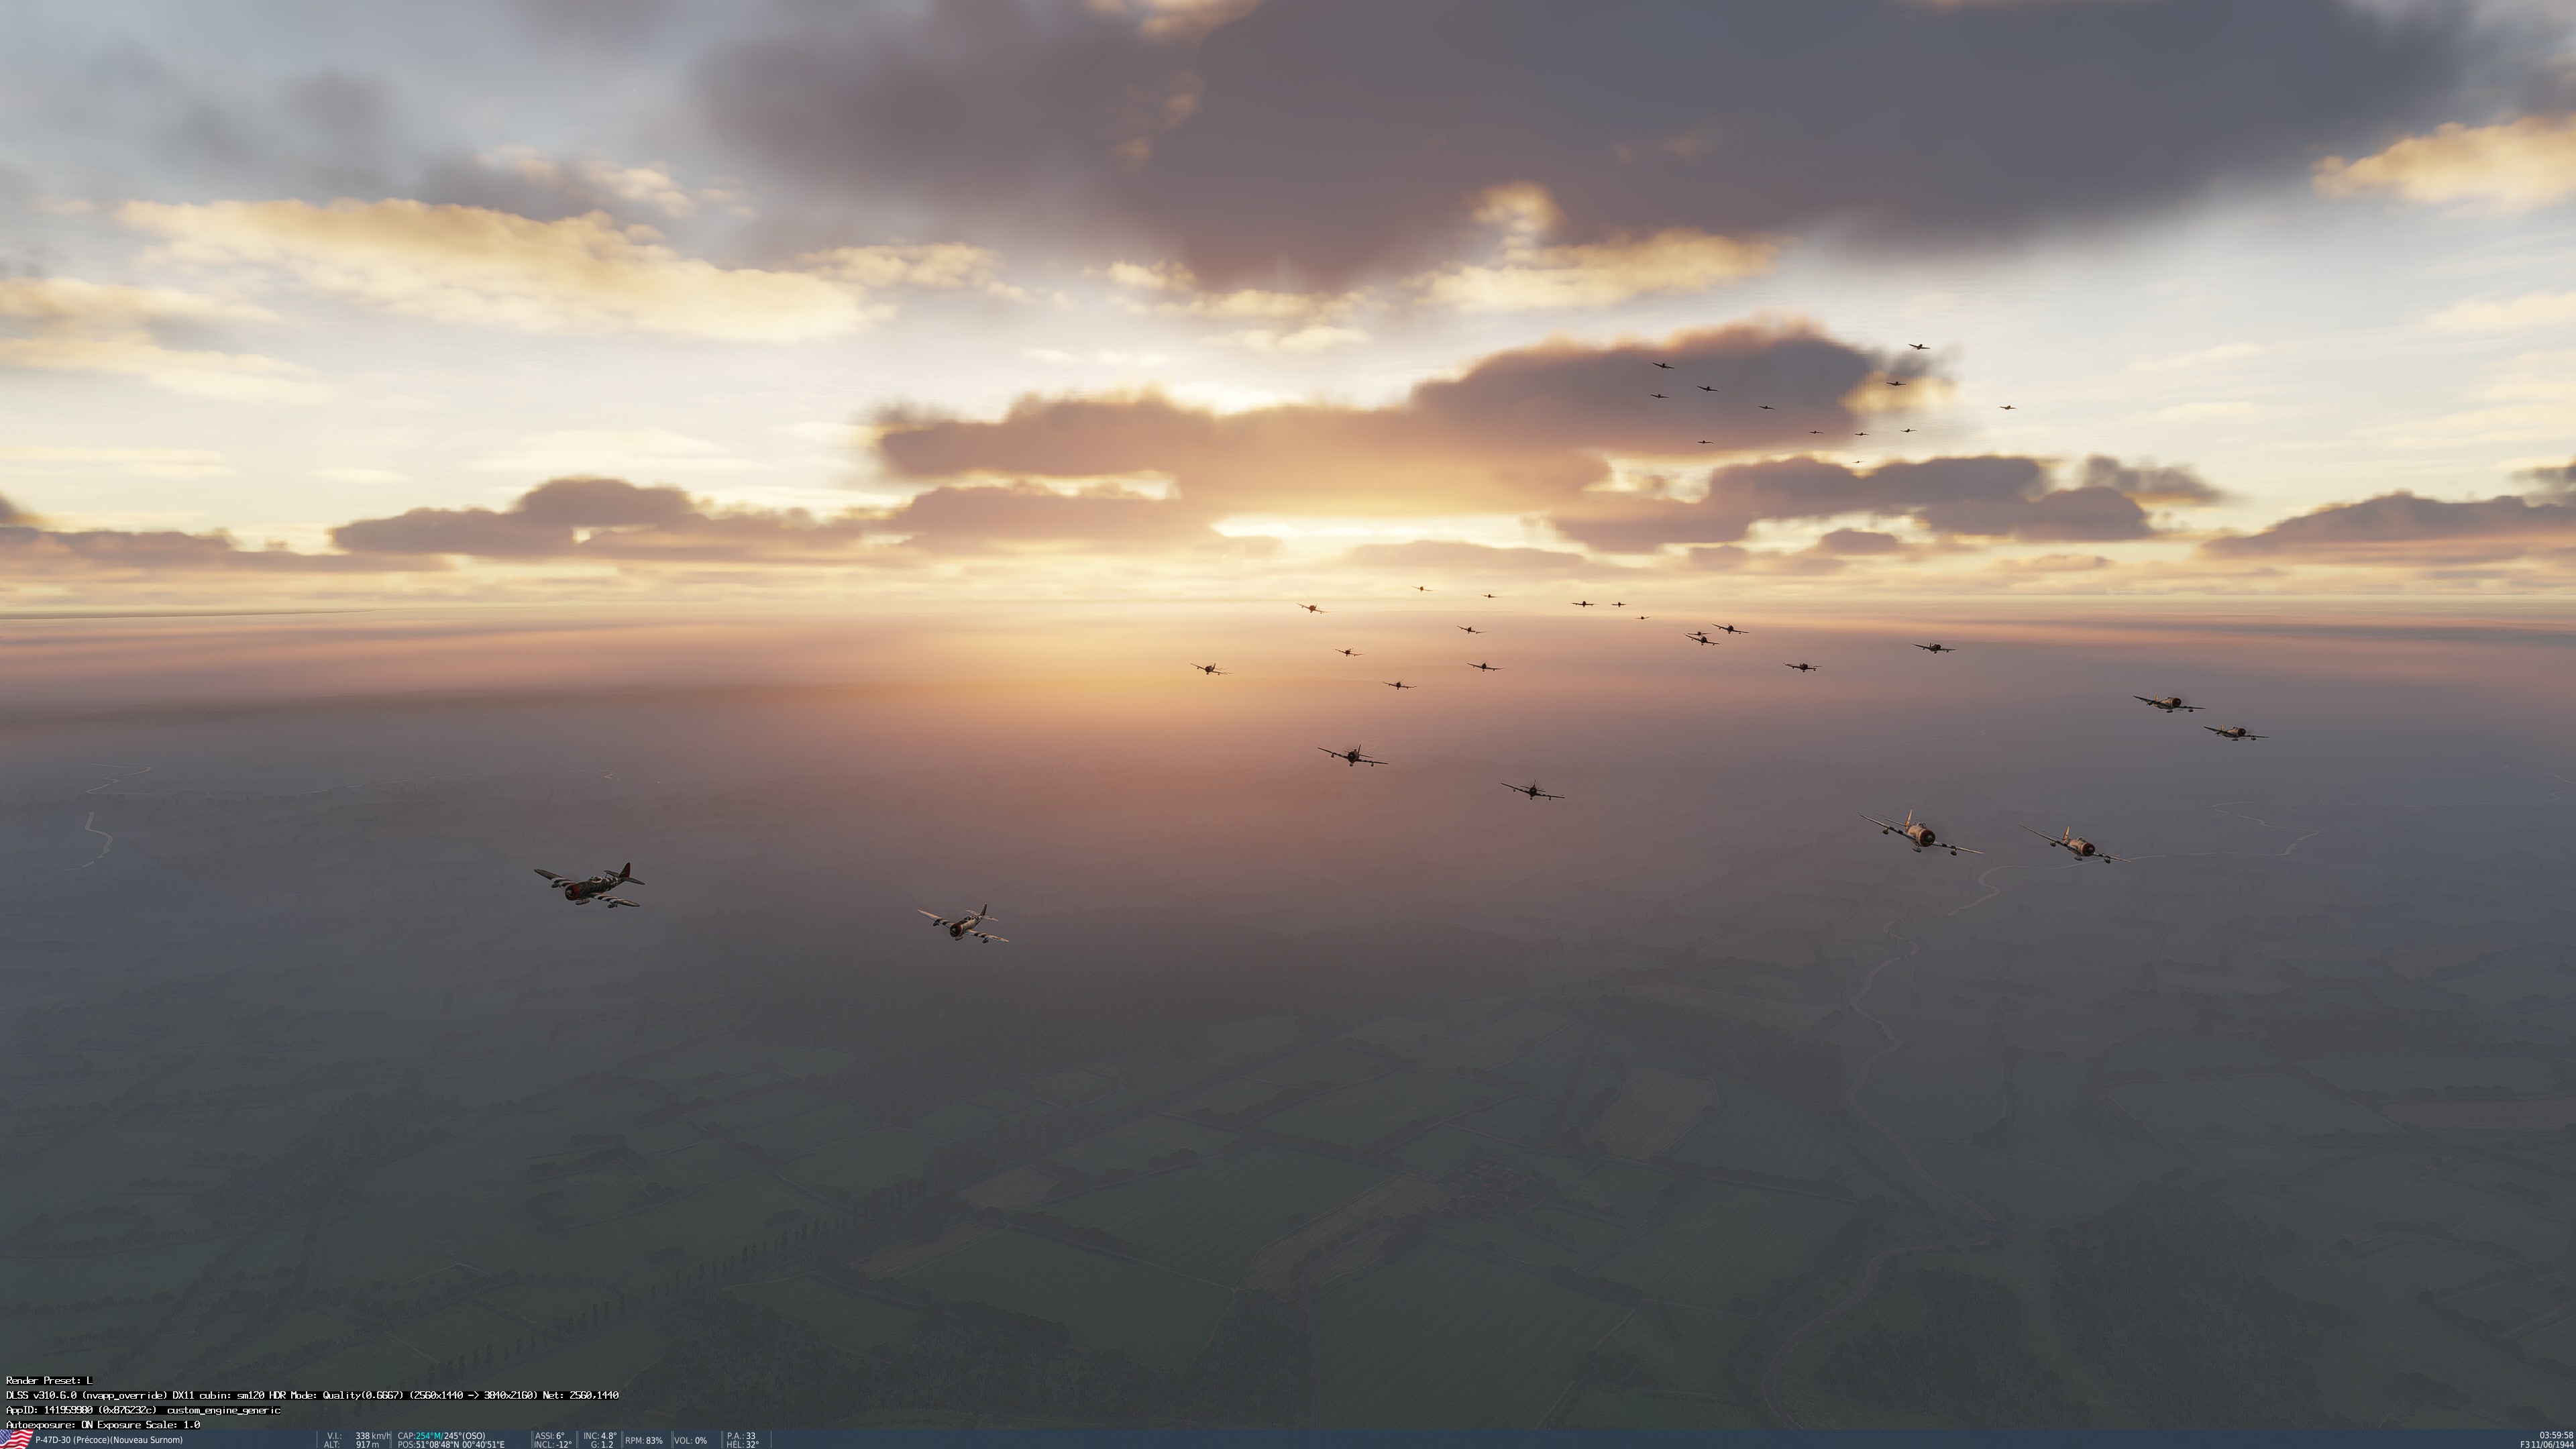Viewport: 2576px width, 1449px height.
Task: Click the dark P-47 on far left
Action: coord(589,885)
